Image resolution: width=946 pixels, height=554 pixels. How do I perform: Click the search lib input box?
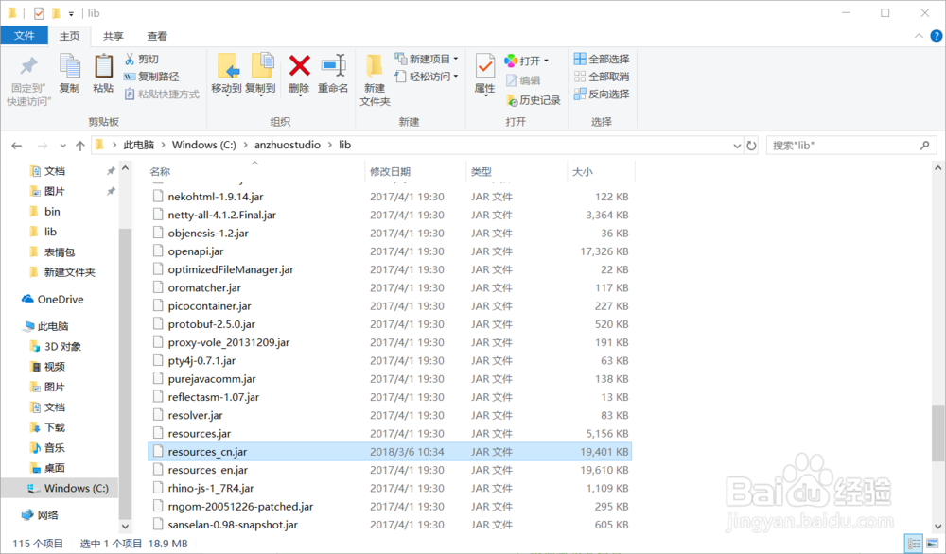click(851, 146)
